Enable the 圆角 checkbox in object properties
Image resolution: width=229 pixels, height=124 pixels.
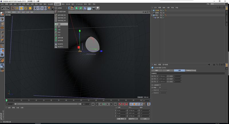coord(160,87)
